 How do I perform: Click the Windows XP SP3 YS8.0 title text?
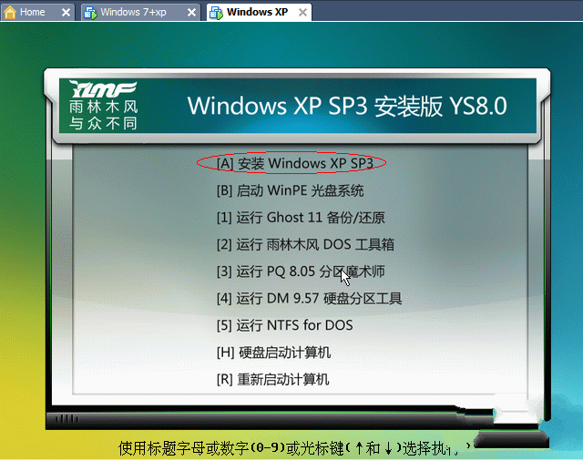click(x=346, y=105)
